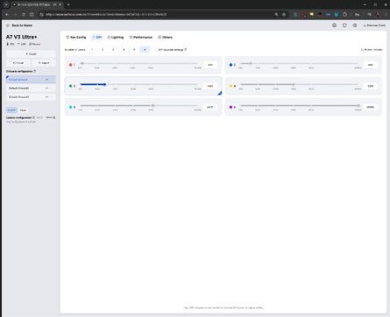The height and width of the screenshot is (317, 390).
Task: Click the level 6 DPI slider handle
Action: click(x=358, y=106)
